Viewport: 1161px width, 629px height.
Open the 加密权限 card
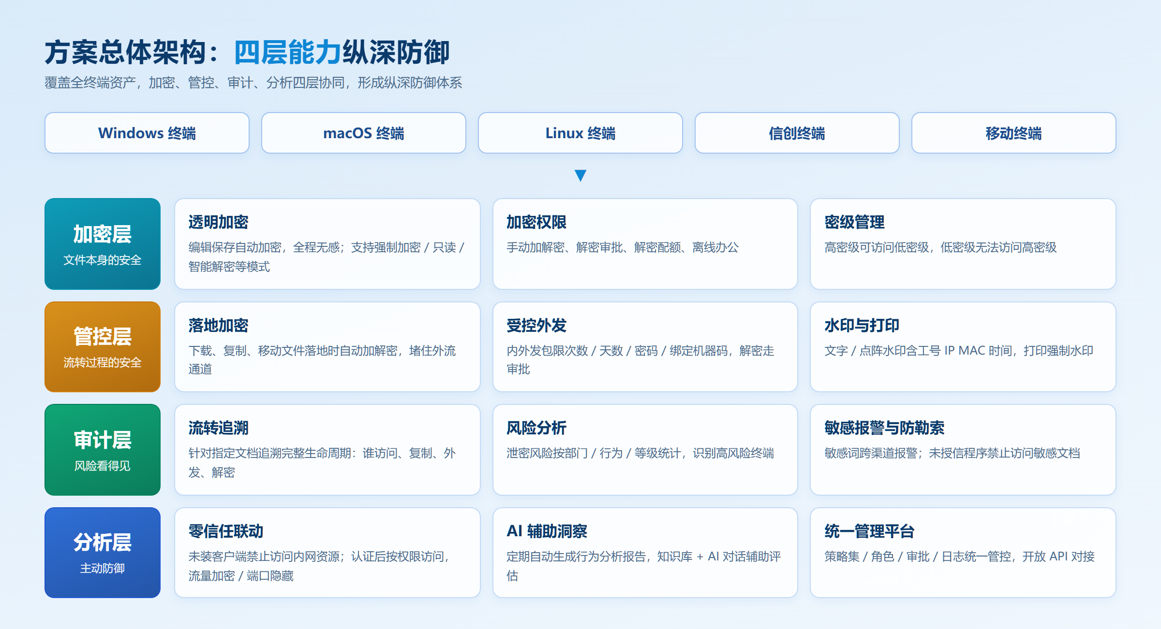[645, 244]
